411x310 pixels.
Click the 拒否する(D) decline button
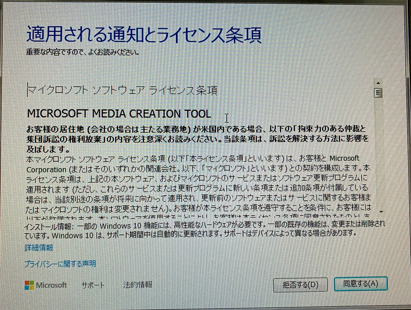click(x=300, y=285)
